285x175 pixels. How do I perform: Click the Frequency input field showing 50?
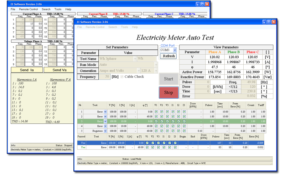click(x=104, y=76)
